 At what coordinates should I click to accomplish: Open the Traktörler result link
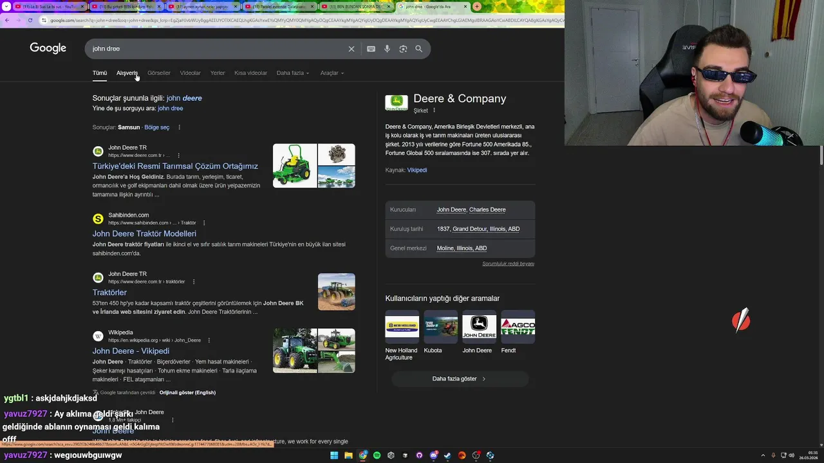click(x=109, y=293)
